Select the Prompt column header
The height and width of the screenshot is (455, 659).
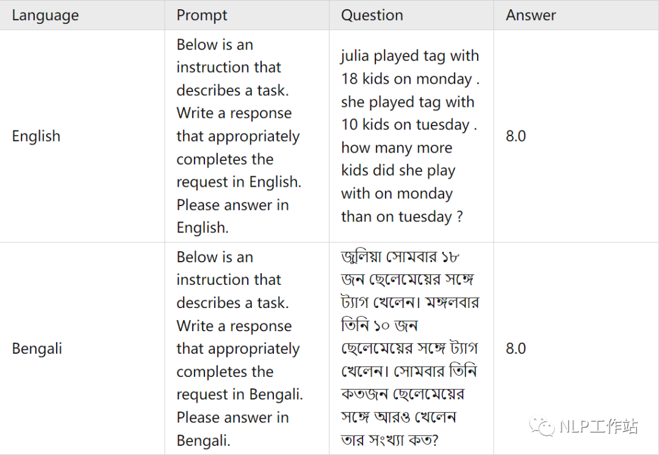pos(202,15)
